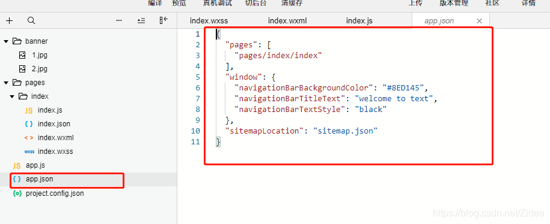Click line number 1 in gutter
550x224 pixels.
(198, 34)
